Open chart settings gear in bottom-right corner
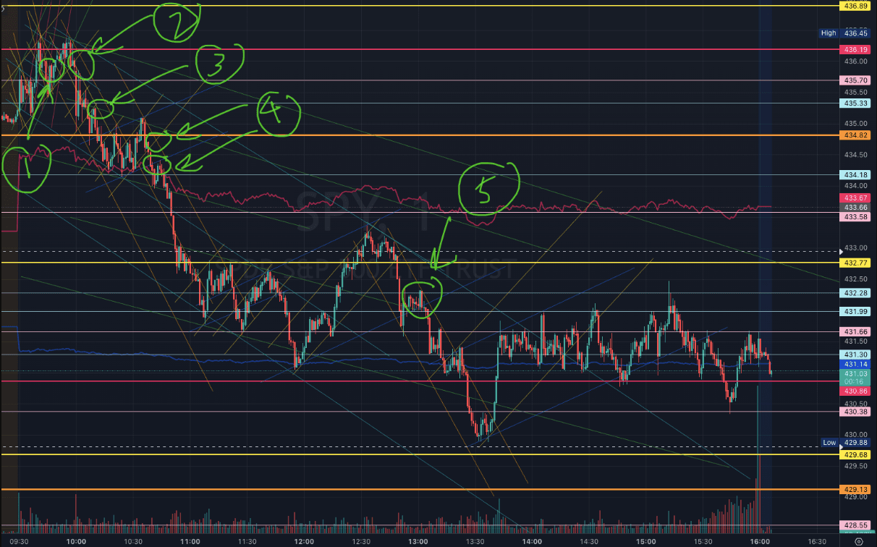Viewport: 877px width, 547px height. [857, 540]
